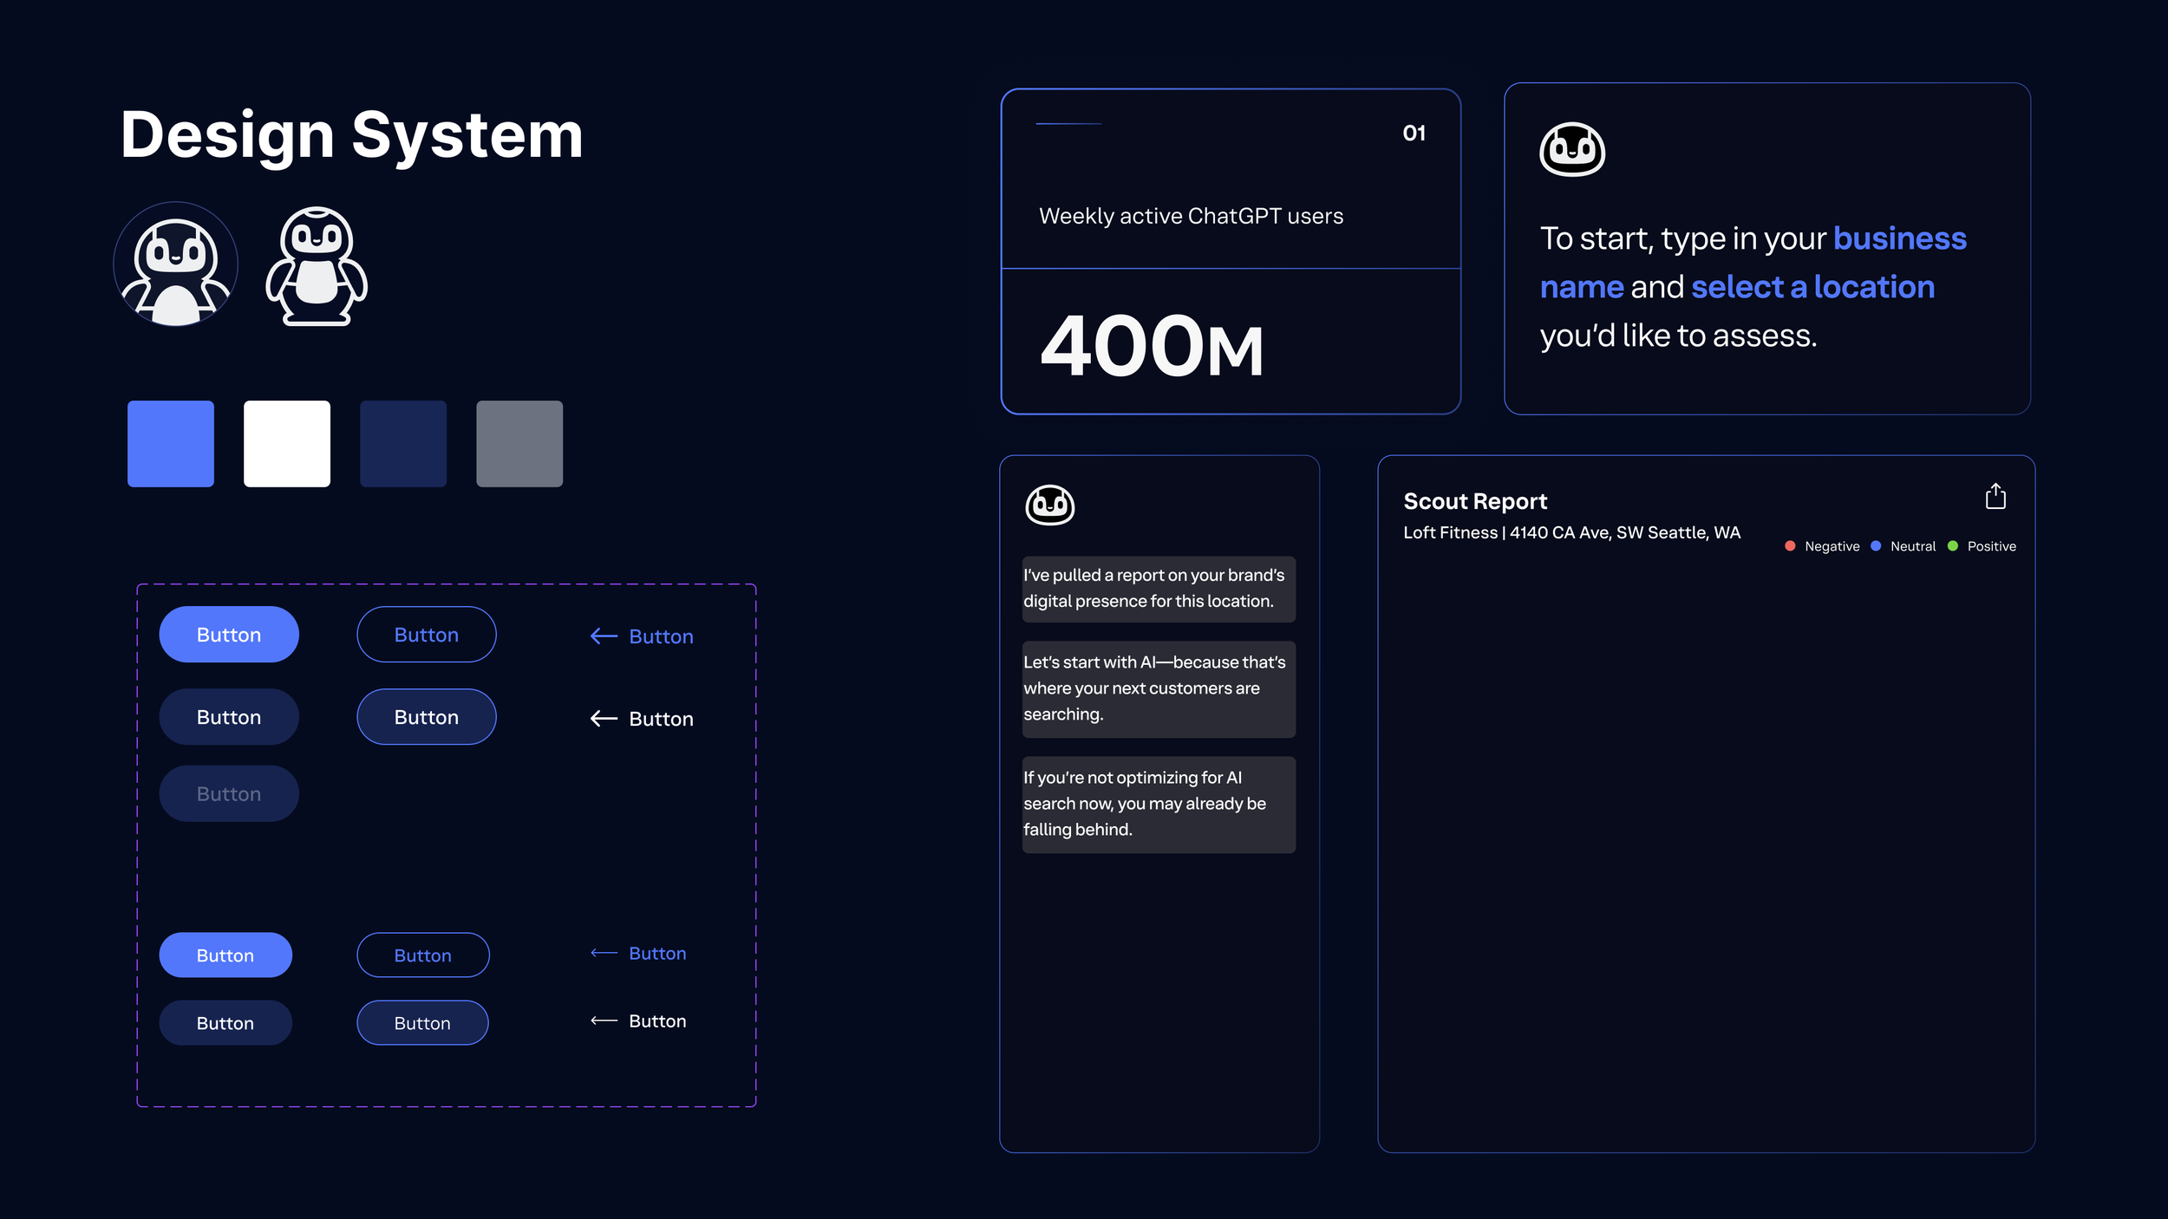Click the 'I've pulled a report' chat message
Viewport: 2168px width, 1219px height.
[x=1159, y=589]
